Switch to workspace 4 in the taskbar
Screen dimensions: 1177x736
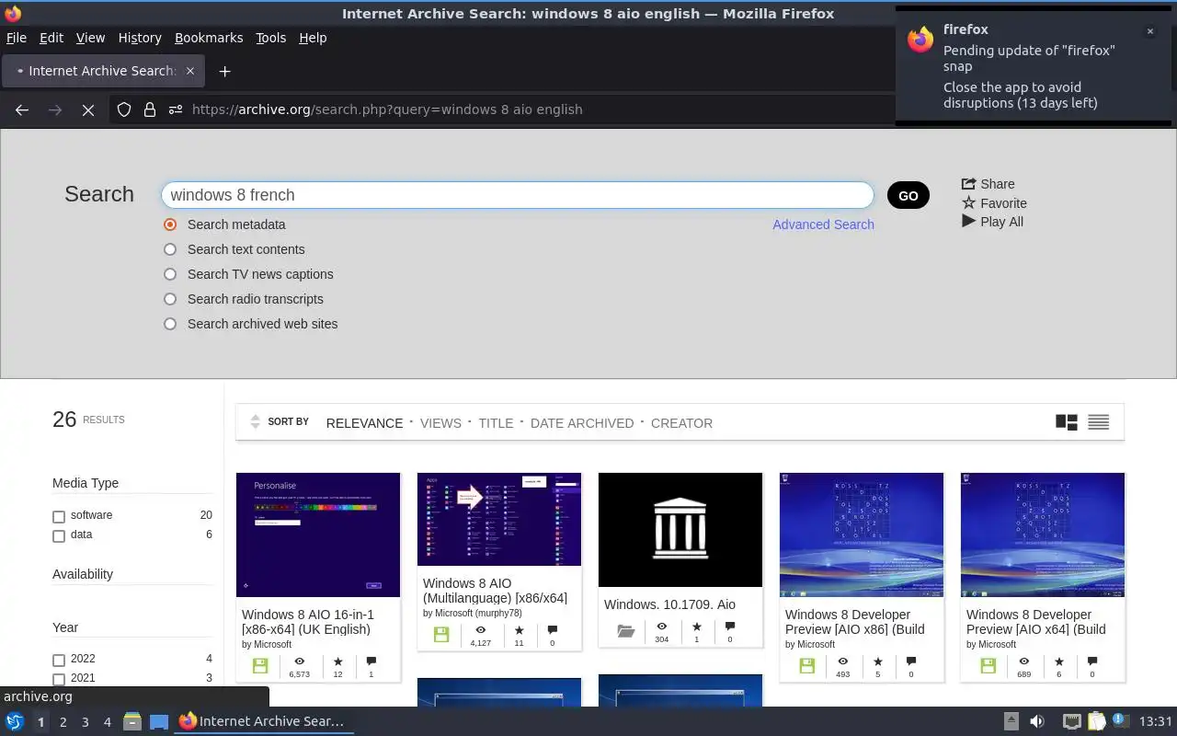tap(107, 722)
